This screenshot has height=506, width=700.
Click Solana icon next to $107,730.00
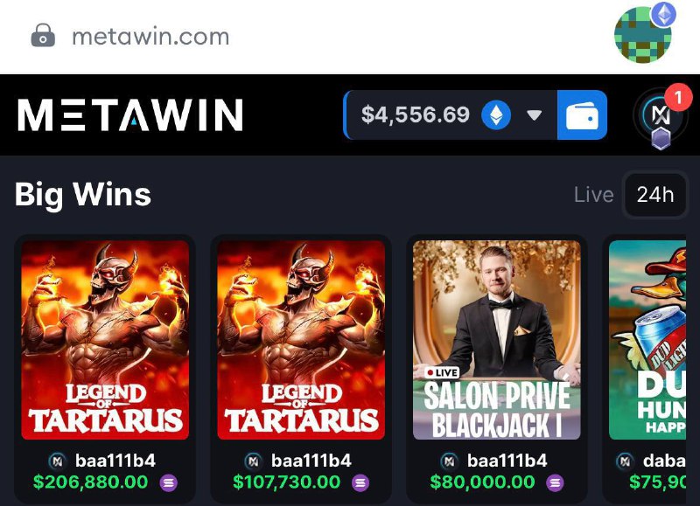(x=360, y=482)
